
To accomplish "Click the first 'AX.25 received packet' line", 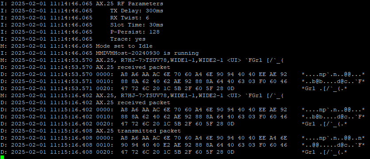I will click(85, 68).
